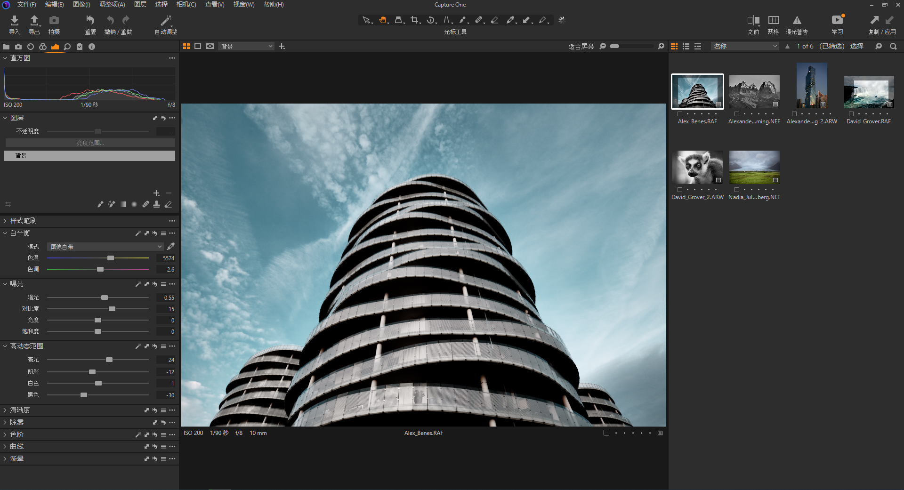The height and width of the screenshot is (490, 904).
Task: Select the rotate tool
Action: [431, 20]
